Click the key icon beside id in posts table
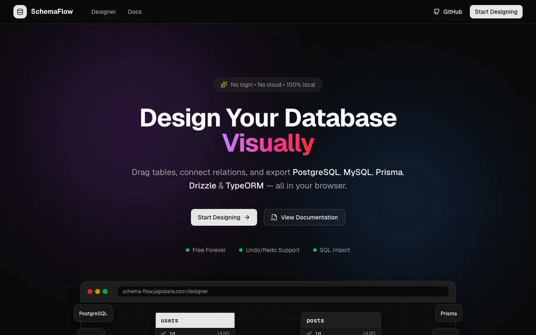The width and height of the screenshot is (536, 335). (x=309, y=333)
